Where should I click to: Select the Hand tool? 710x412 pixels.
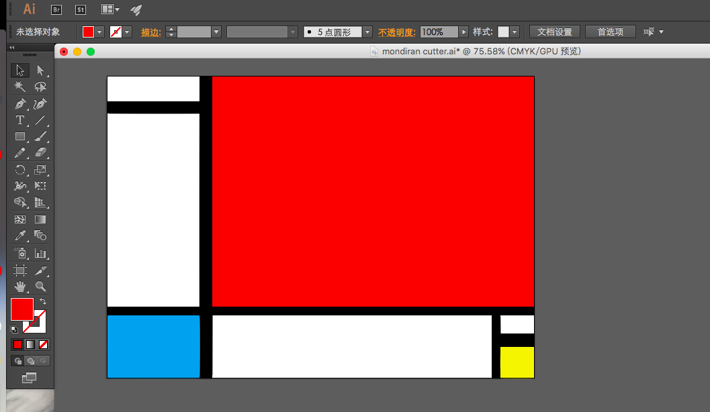[20, 287]
